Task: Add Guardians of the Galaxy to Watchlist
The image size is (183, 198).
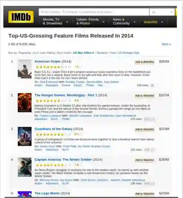Action: coord(144,129)
